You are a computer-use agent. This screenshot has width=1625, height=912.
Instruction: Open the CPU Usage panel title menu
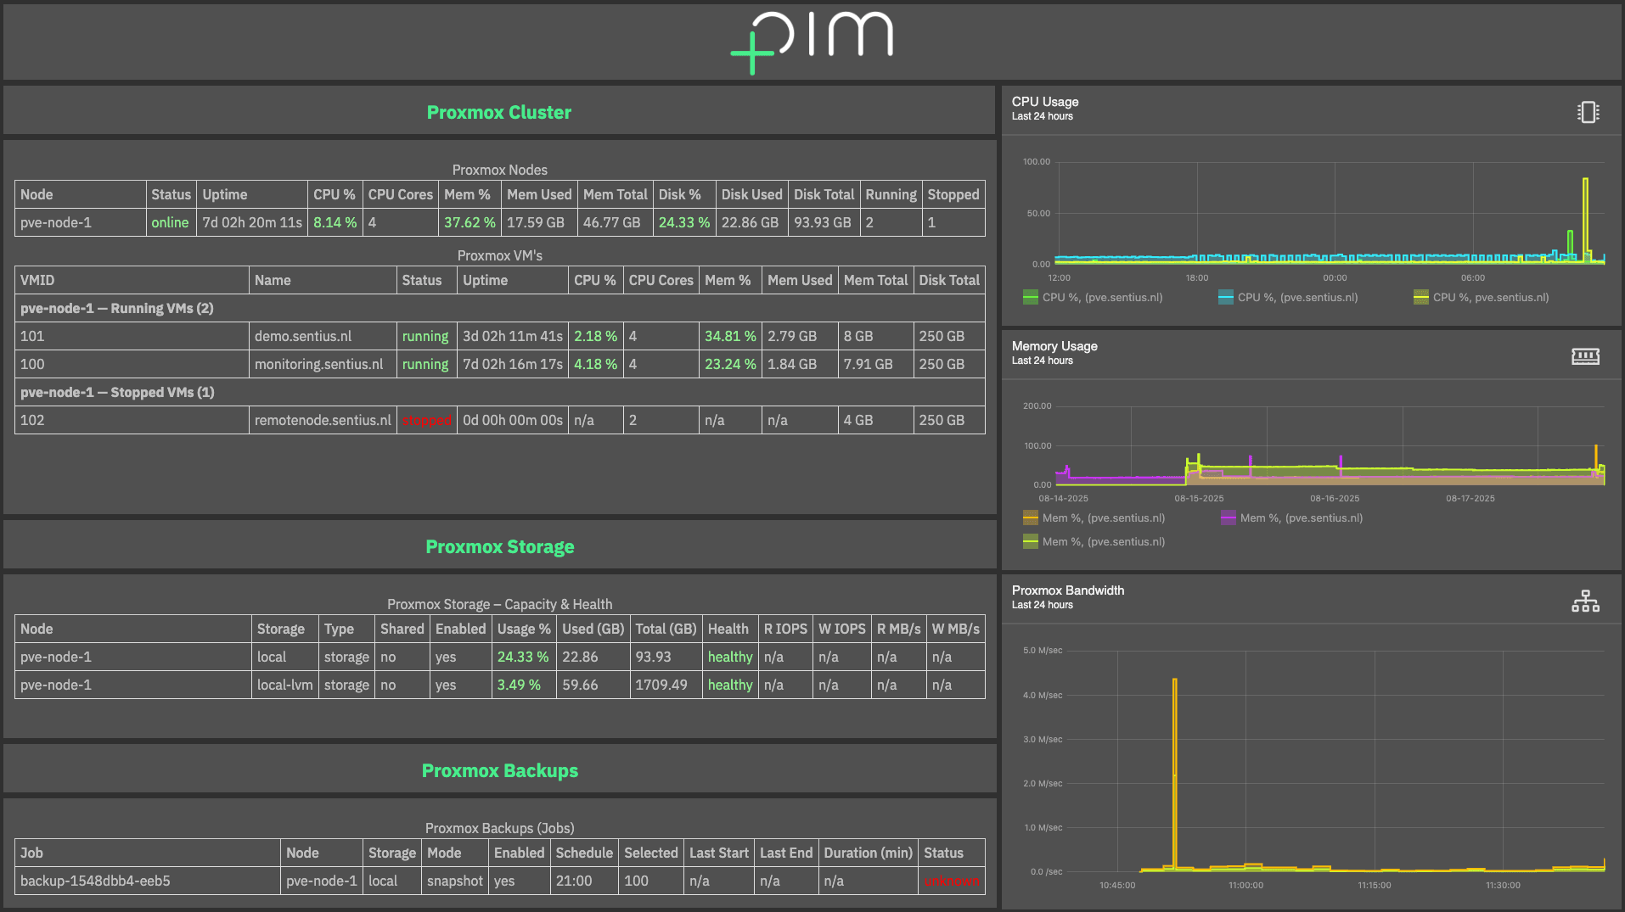[1045, 101]
